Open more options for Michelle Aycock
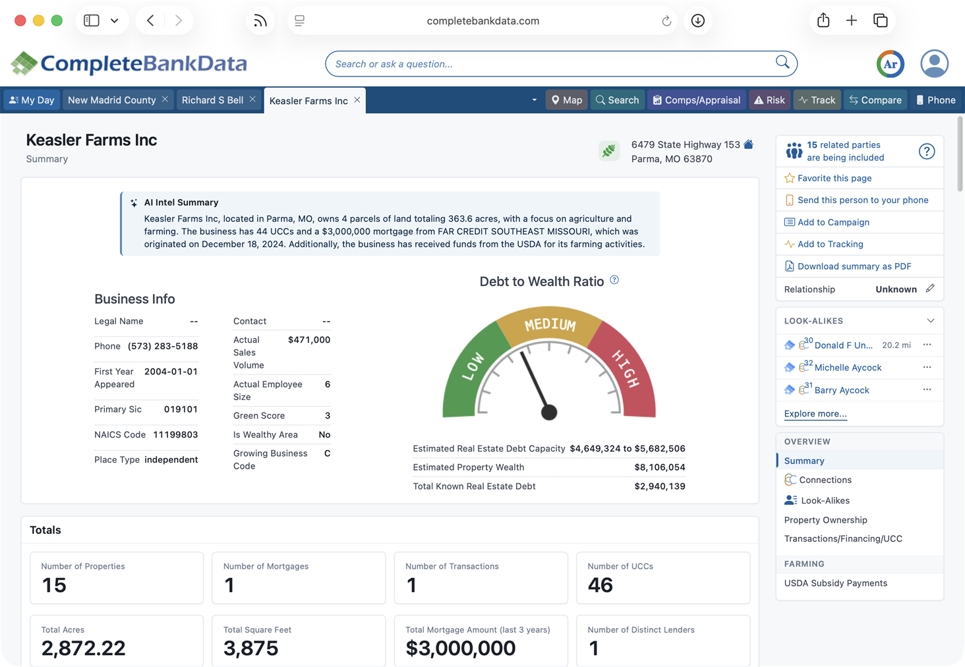 927,367
